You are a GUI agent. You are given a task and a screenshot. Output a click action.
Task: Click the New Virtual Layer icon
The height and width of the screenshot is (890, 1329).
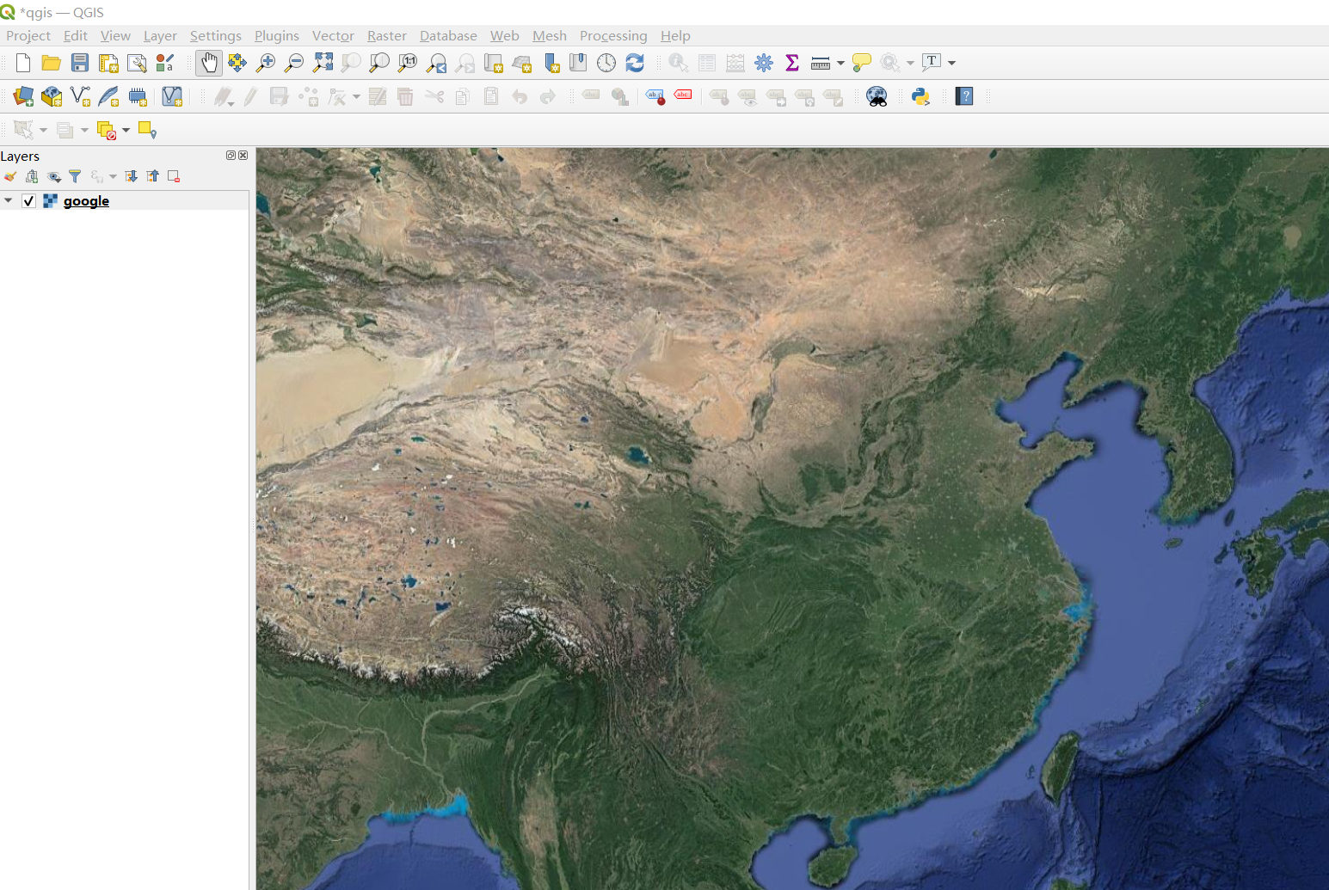(x=172, y=96)
